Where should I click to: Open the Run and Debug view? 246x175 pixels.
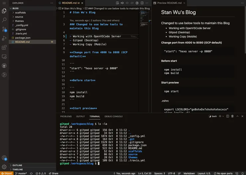(x=4, y=38)
